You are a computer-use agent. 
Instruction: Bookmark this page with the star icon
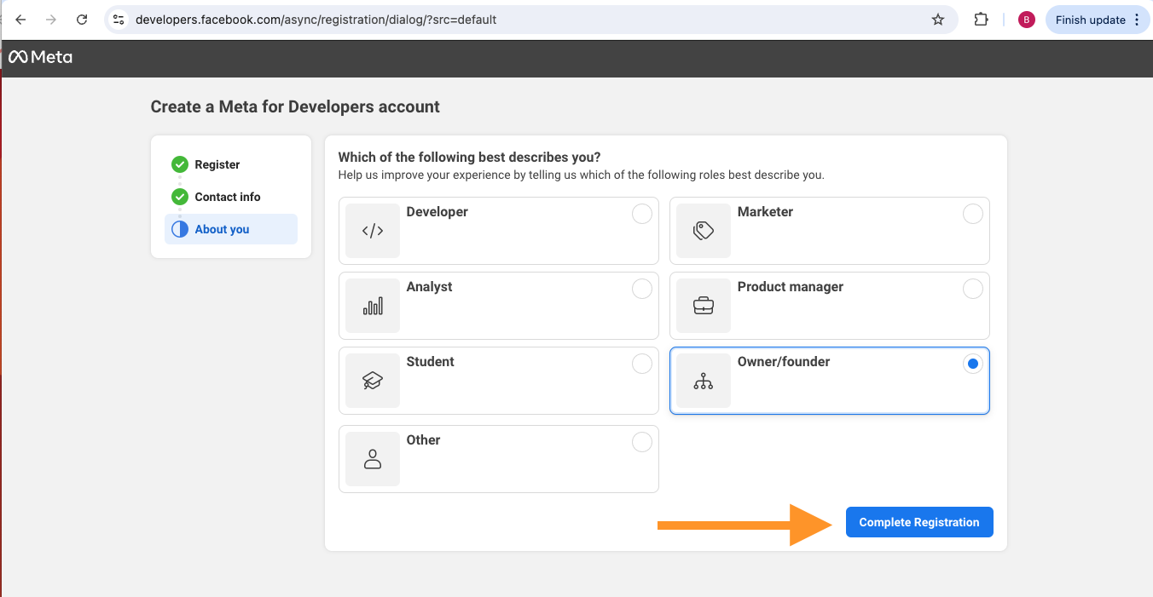(938, 20)
